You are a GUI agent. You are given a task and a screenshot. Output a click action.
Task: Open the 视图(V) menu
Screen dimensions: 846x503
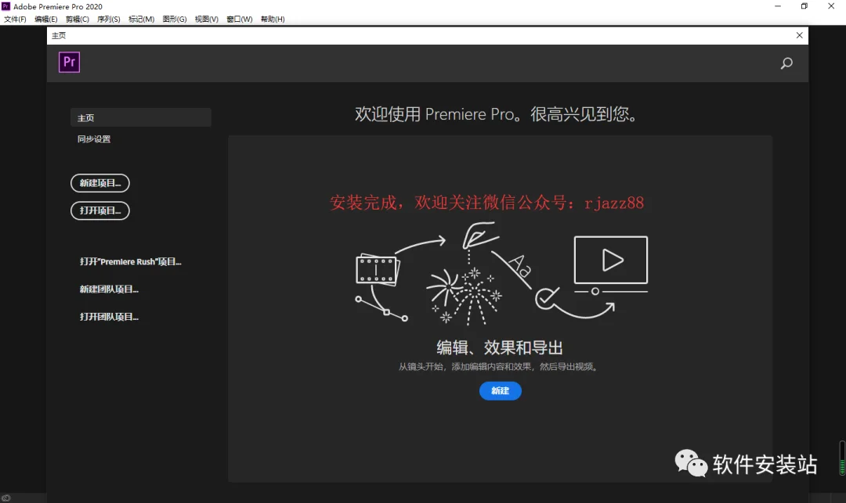[x=207, y=19]
